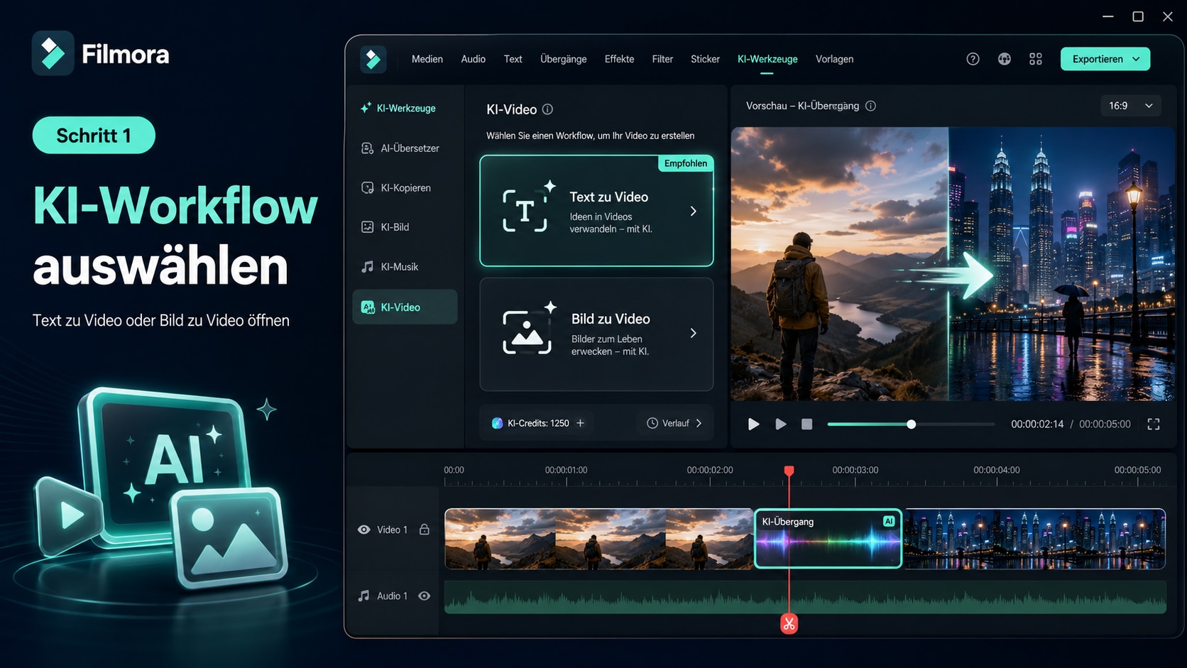Click the Vorschau – KI-Übergang title

tap(802, 106)
